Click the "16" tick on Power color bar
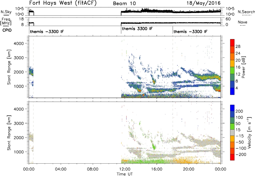The width and height of the screenshot is (255, 176). tap(238, 67)
